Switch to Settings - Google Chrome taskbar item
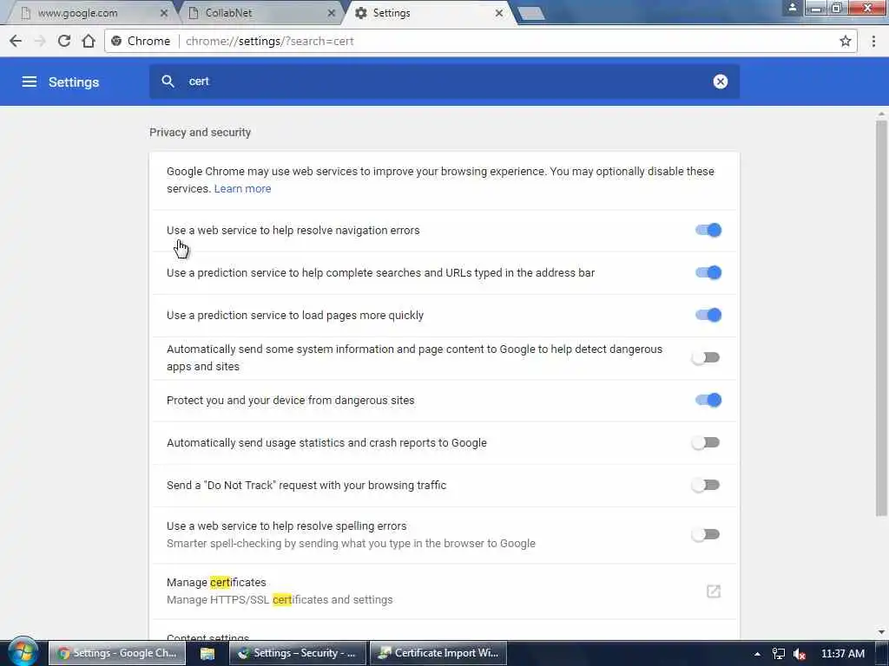Viewport: 889px width, 666px height. pyautogui.click(x=118, y=653)
